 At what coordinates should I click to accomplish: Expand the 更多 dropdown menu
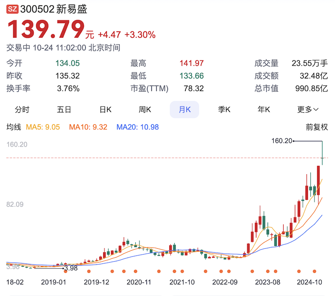click(x=308, y=109)
